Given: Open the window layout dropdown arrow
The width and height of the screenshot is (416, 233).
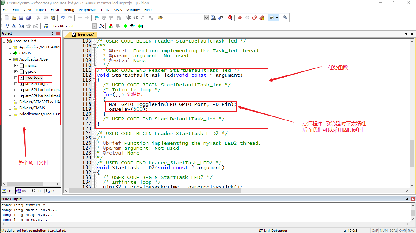Looking at the screenshot, I should point(277,18).
